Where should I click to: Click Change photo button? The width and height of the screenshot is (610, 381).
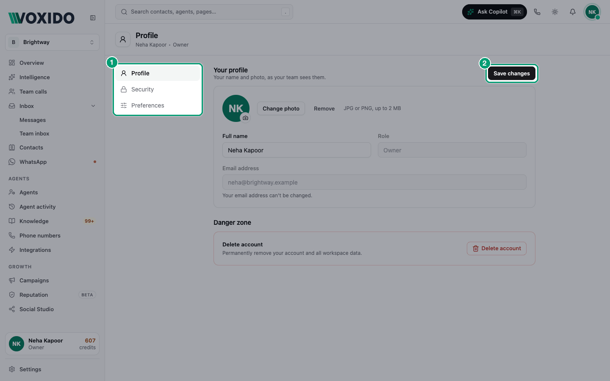pyautogui.click(x=281, y=108)
